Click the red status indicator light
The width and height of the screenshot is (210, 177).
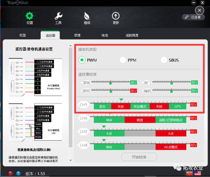[10, 173]
